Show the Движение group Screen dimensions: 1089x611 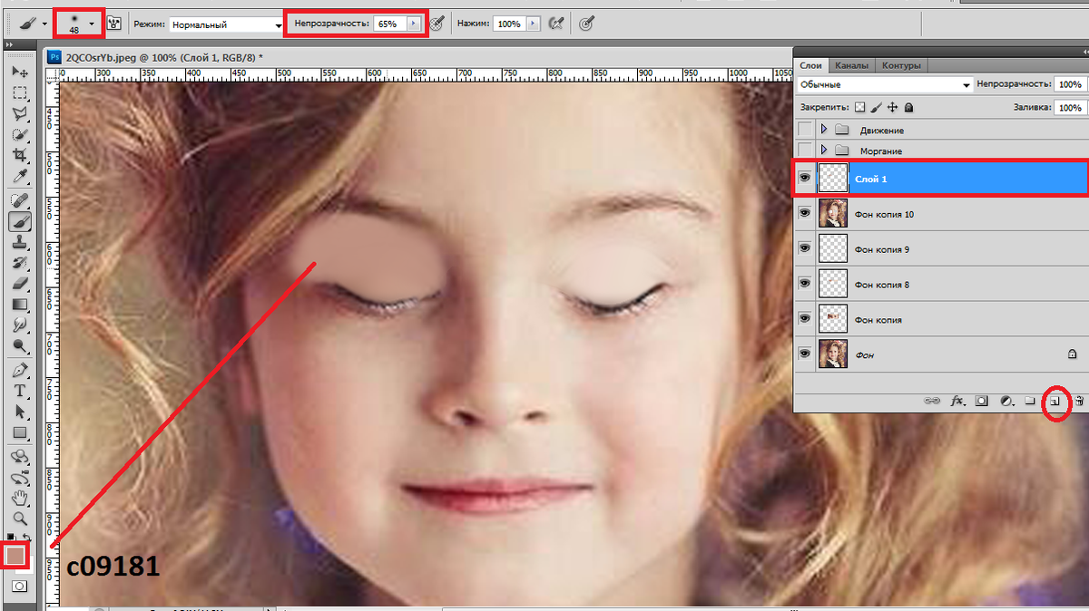[x=804, y=130]
